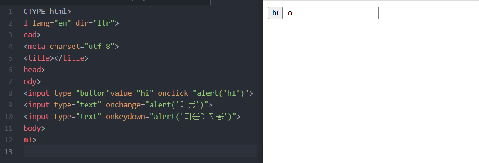The width and height of the screenshot is (479, 163).
Task: Click line number 10 in the gutter
Action: 8,116
